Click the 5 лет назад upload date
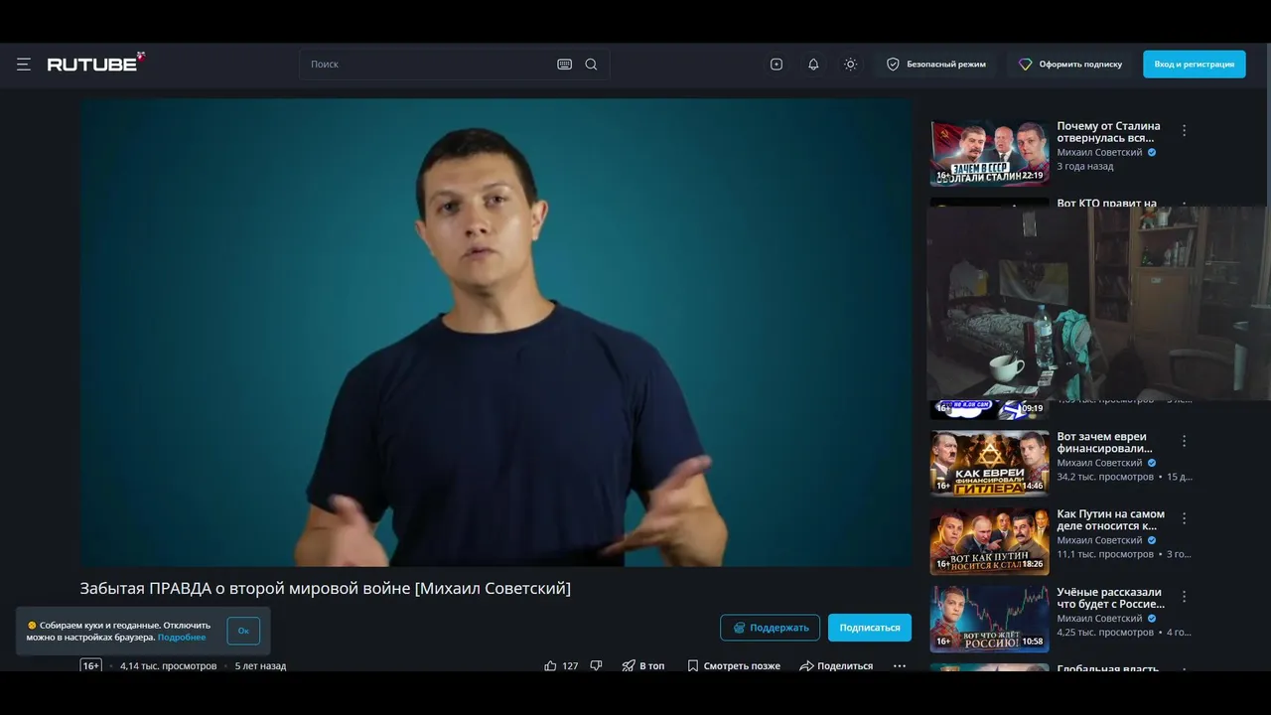 click(x=260, y=666)
